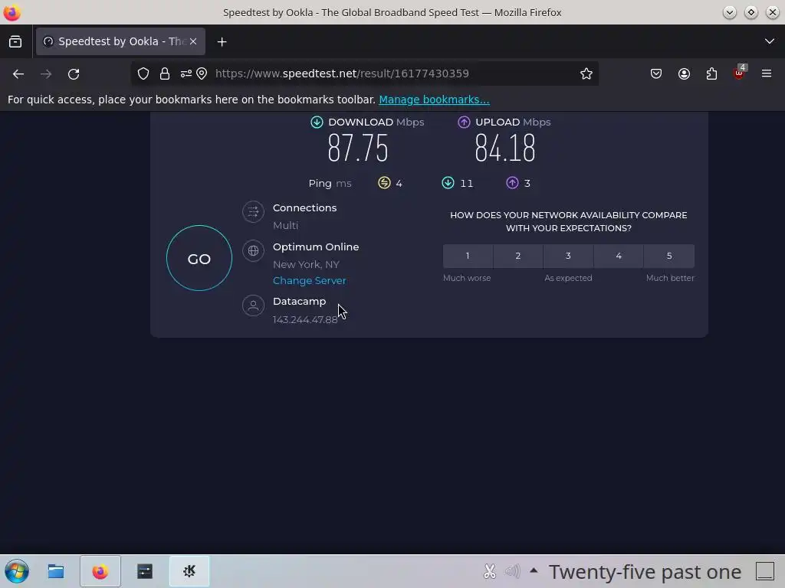Open the site permissions icon

pyautogui.click(x=186, y=74)
